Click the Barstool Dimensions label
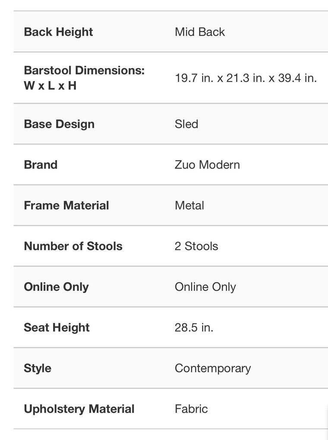 pos(84,78)
